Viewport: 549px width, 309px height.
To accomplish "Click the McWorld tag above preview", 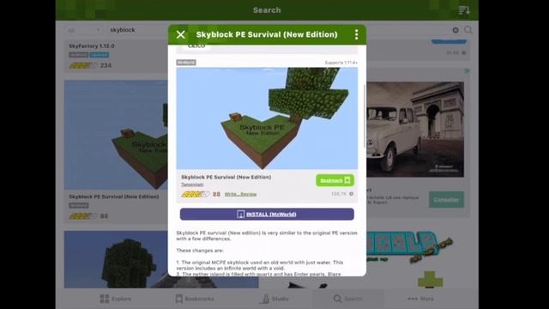I will (x=186, y=63).
